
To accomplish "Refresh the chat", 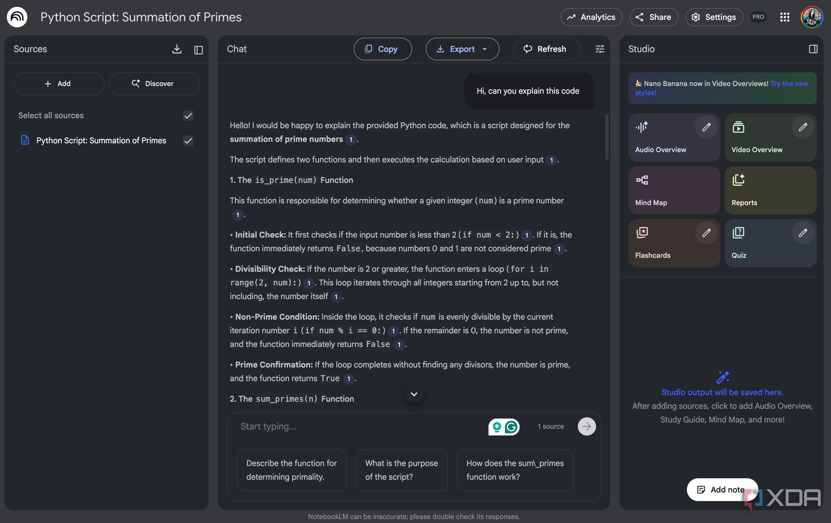I will (546, 49).
